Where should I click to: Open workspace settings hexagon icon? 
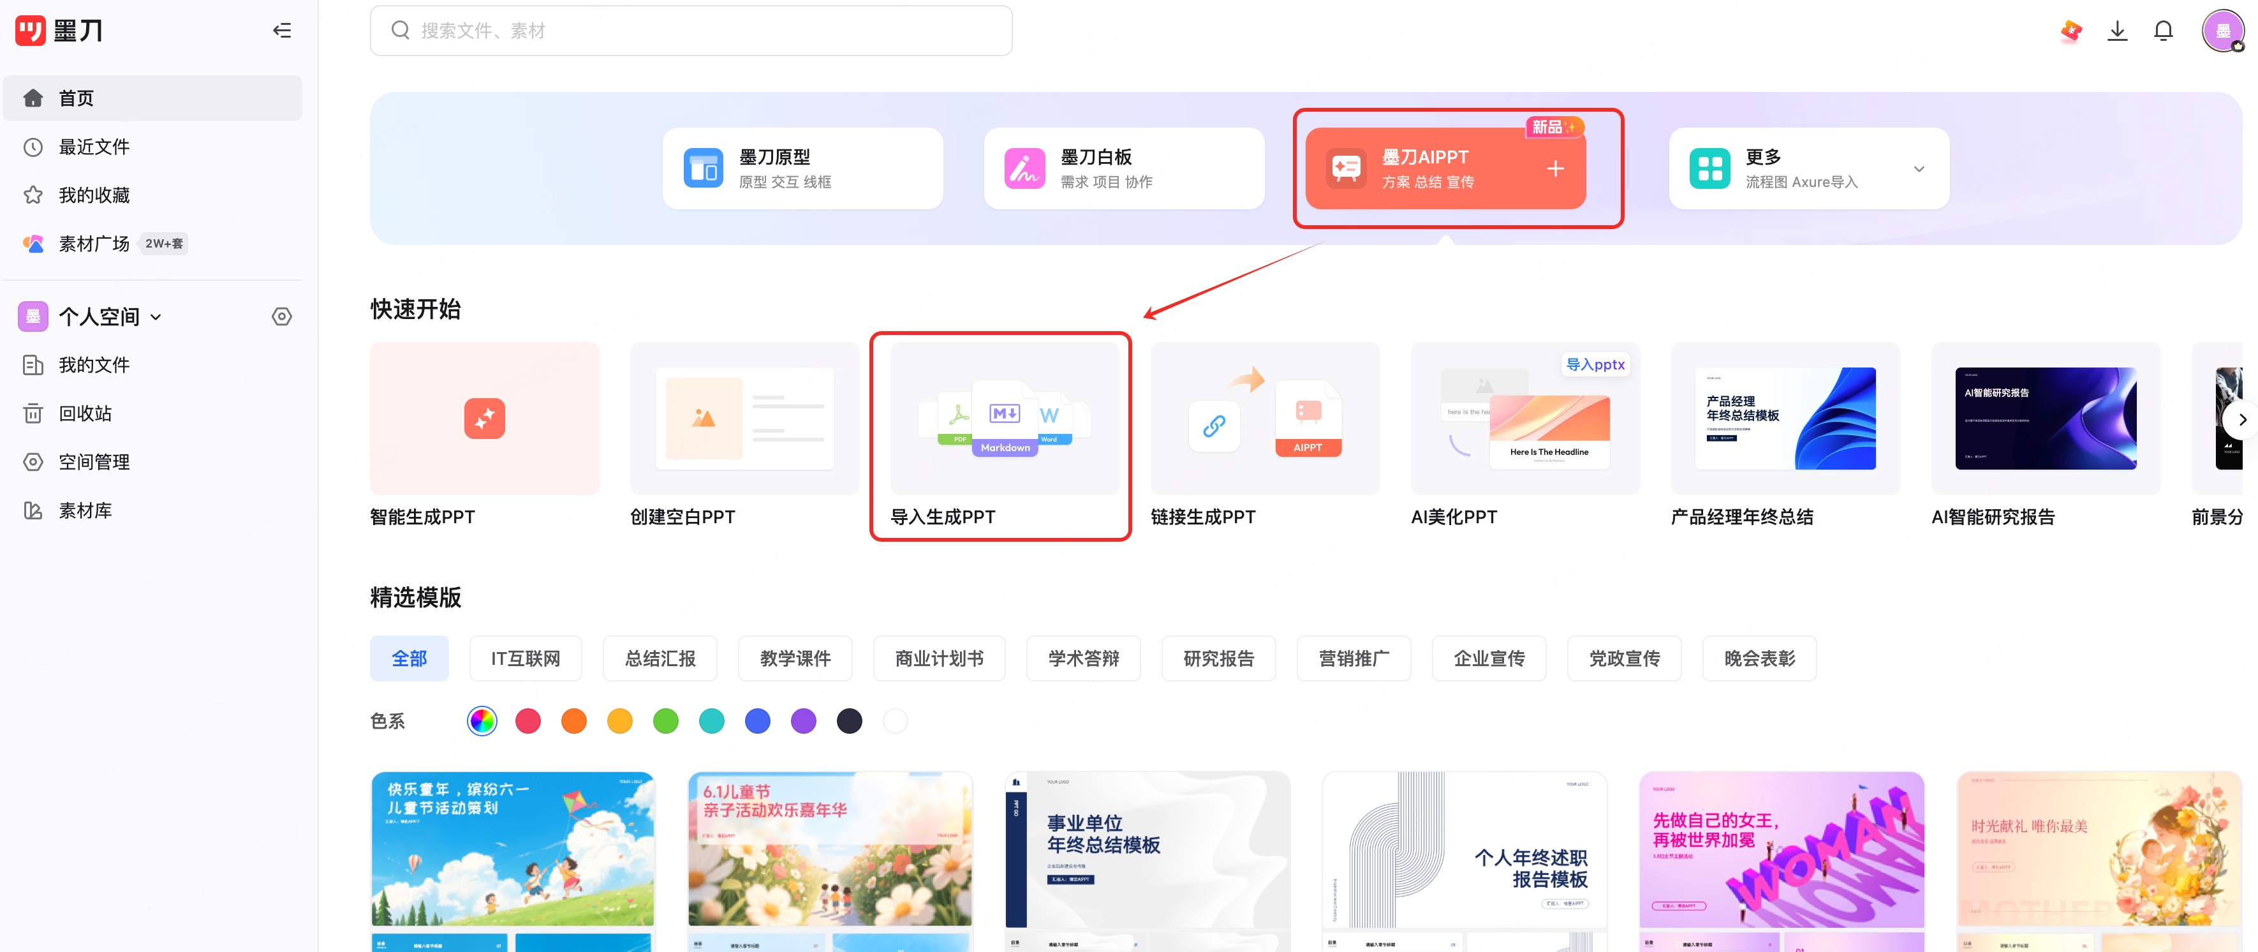[x=281, y=316]
